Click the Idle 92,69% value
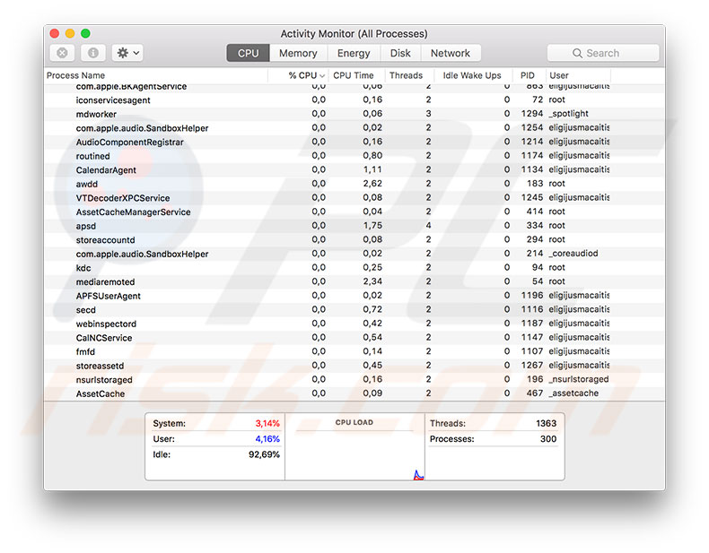 [x=264, y=454]
